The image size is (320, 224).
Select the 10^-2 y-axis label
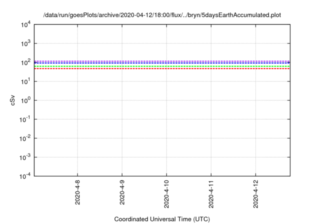[x=25, y=138]
